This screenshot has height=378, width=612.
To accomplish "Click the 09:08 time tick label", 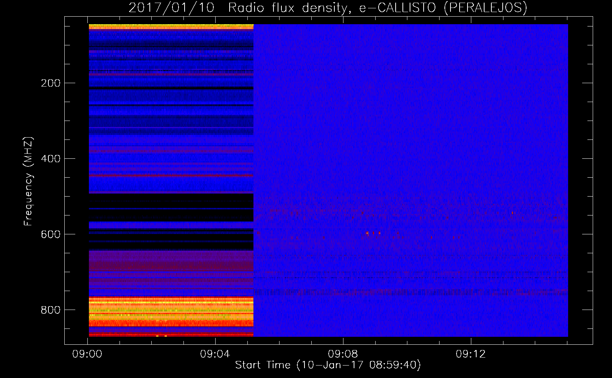I will tap(343, 354).
